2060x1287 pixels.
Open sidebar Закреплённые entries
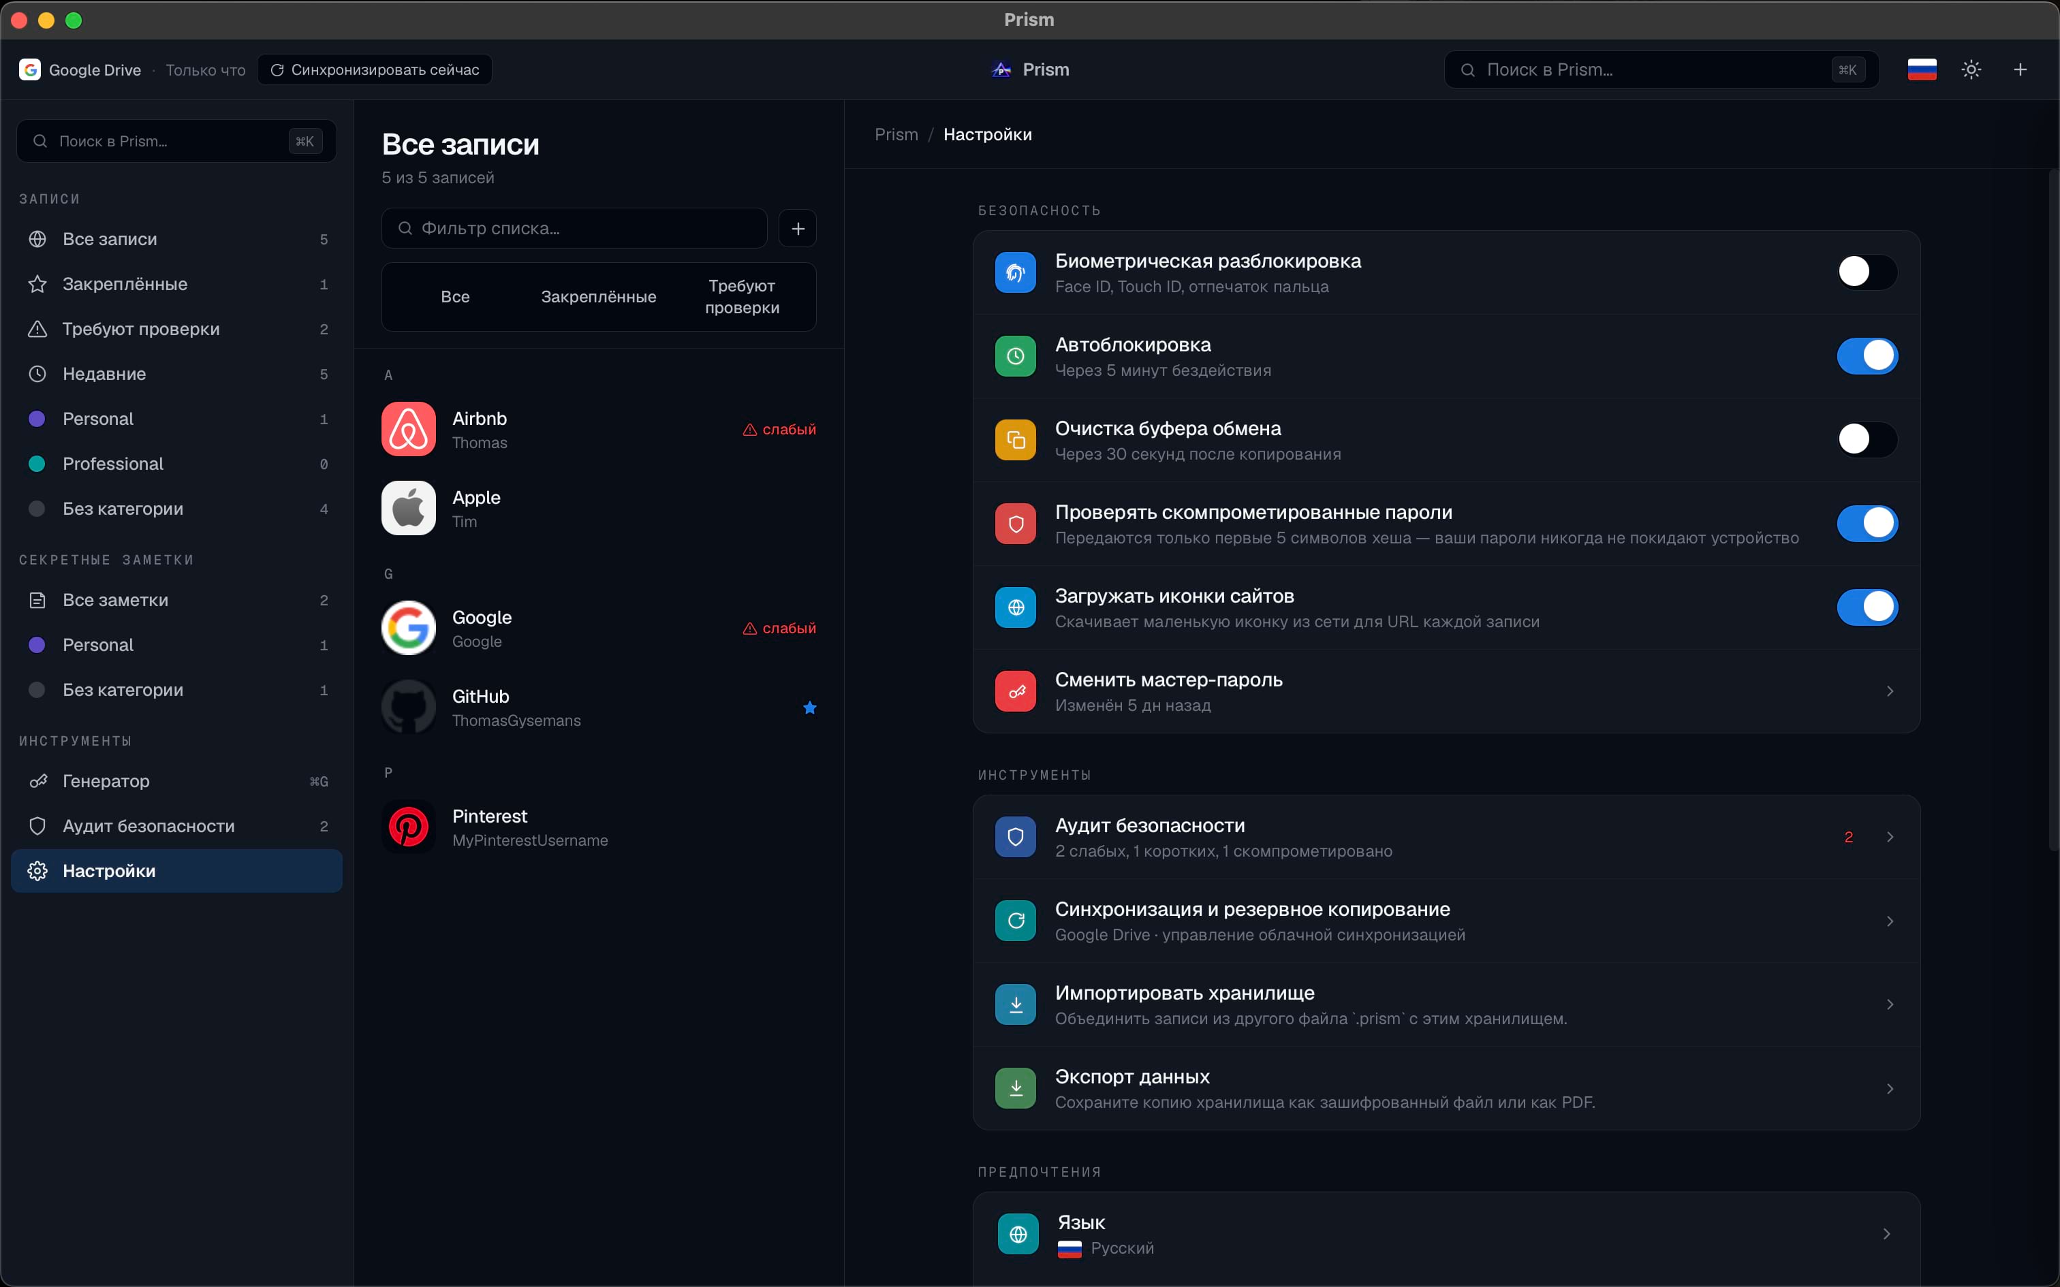point(177,285)
